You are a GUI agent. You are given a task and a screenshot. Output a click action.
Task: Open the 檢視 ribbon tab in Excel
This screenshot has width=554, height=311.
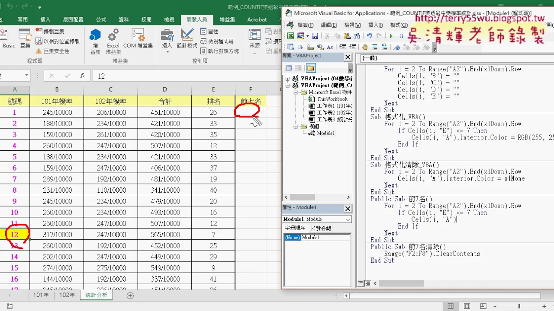pos(169,19)
